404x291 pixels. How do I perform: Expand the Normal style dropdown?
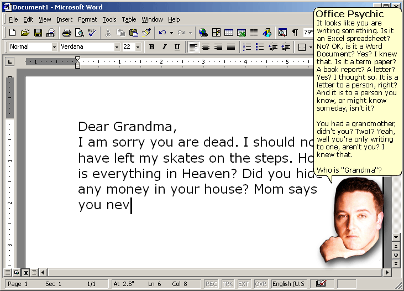(54, 47)
